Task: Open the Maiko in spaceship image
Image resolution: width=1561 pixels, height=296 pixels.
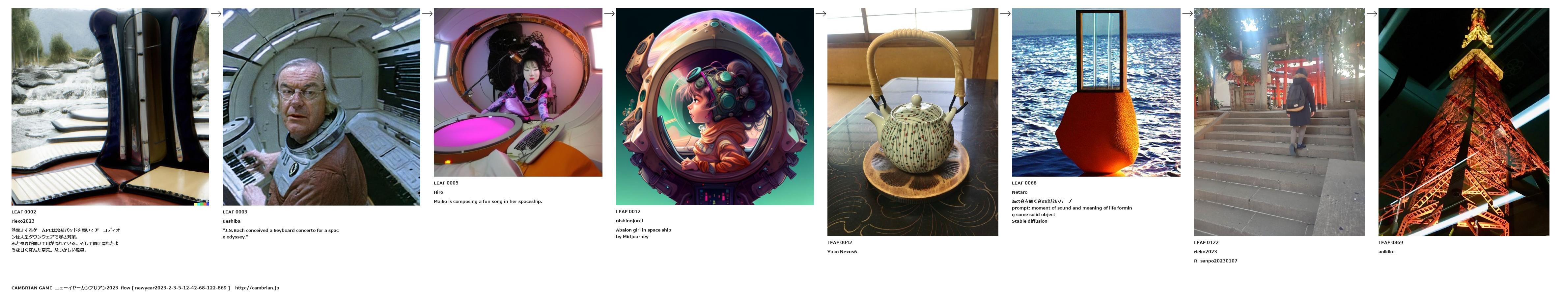Action: pos(518,92)
